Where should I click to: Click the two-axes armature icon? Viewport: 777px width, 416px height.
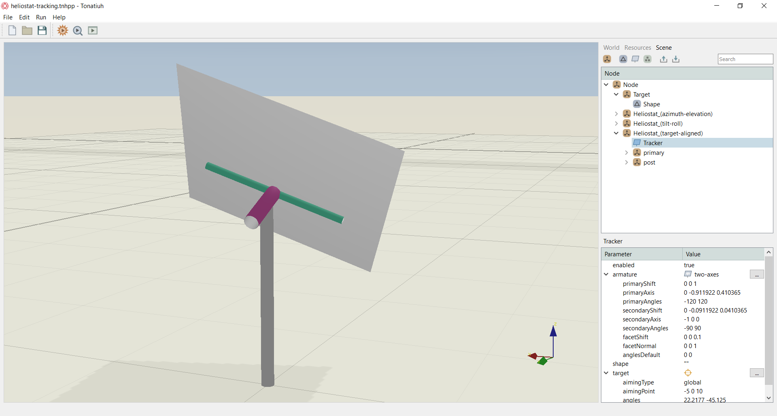coord(688,274)
